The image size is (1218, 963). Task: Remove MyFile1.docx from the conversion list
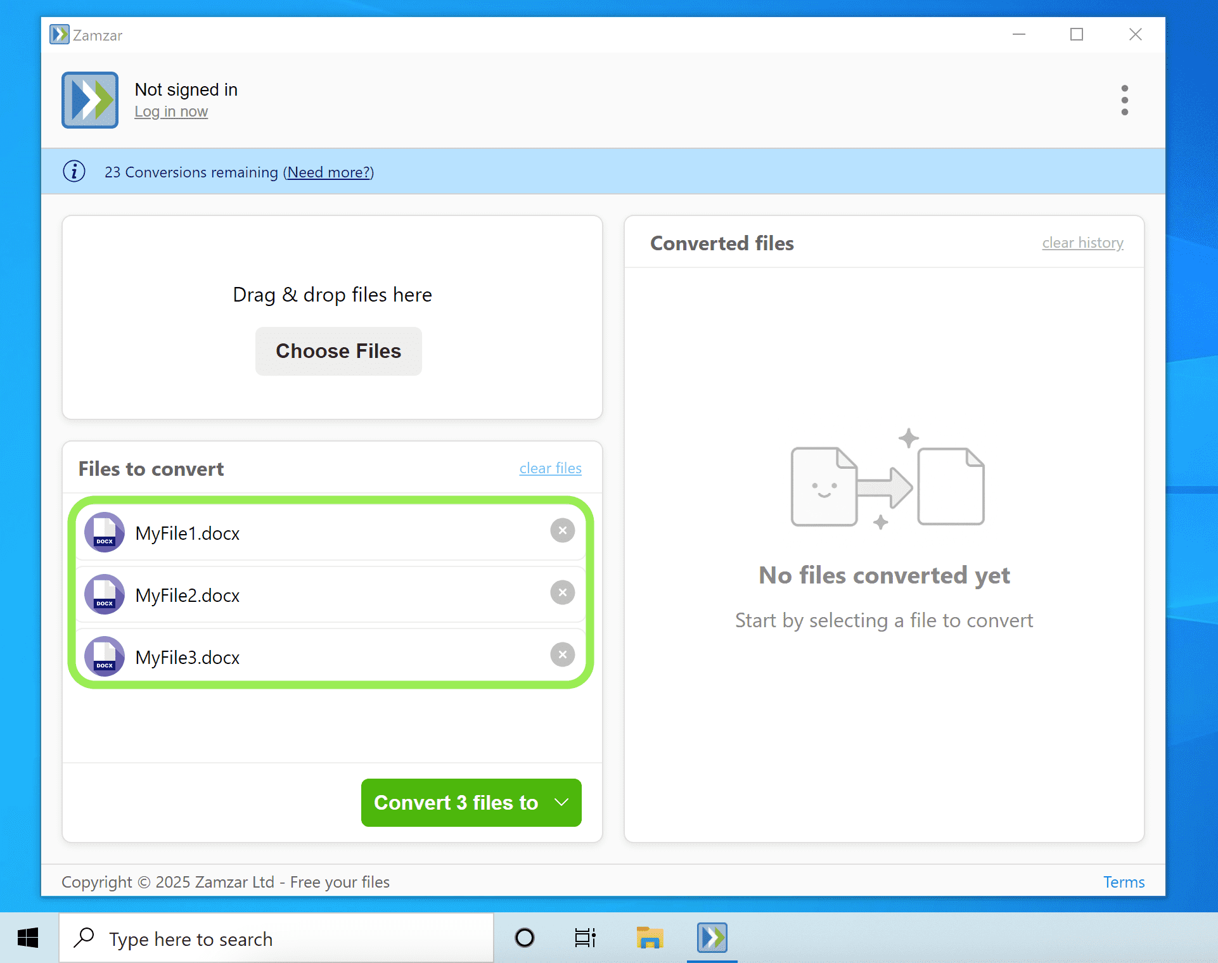tap(562, 530)
